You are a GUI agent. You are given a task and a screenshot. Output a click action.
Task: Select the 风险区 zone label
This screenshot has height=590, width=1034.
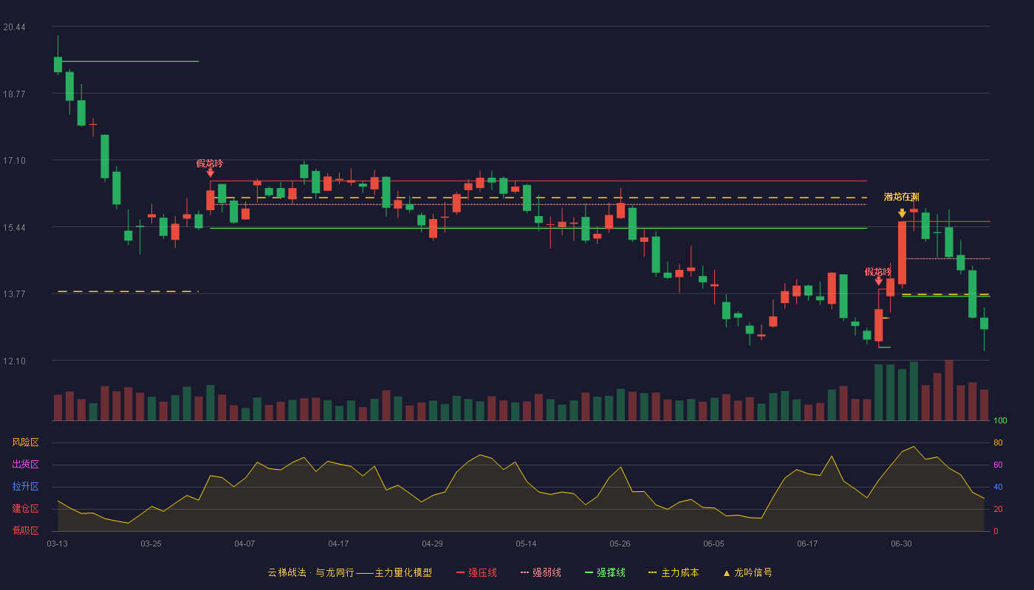coord(25,442)
